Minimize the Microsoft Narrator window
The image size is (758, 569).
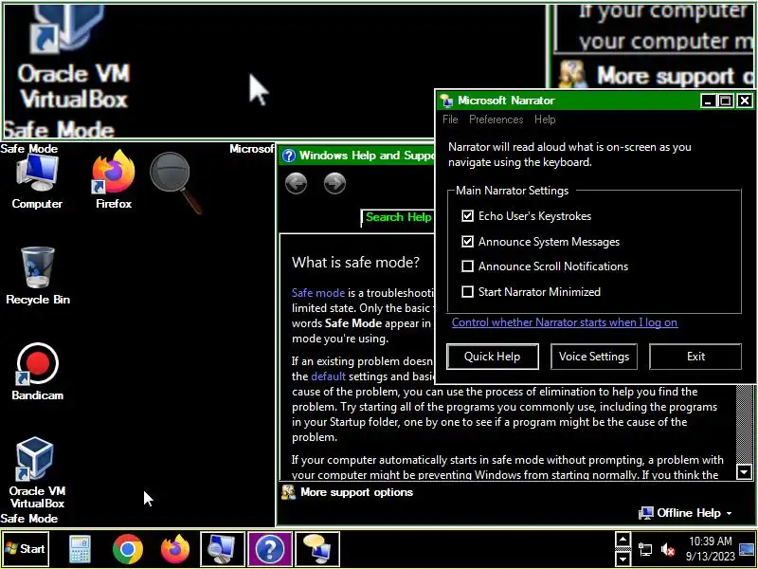point(708,101)
